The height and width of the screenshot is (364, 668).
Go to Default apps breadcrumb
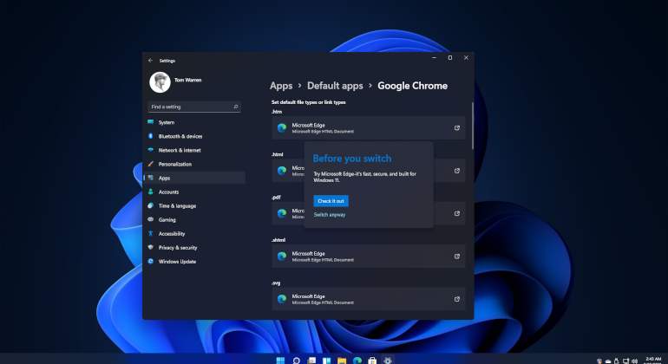click(335, 86)
